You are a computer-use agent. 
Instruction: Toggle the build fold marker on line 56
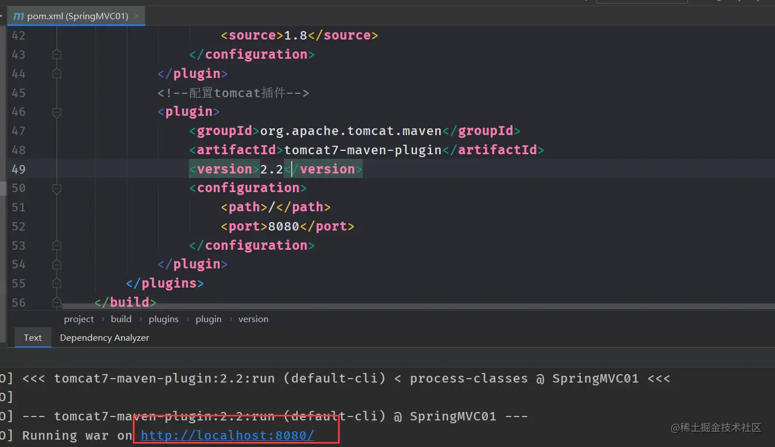tap(57, 302)
